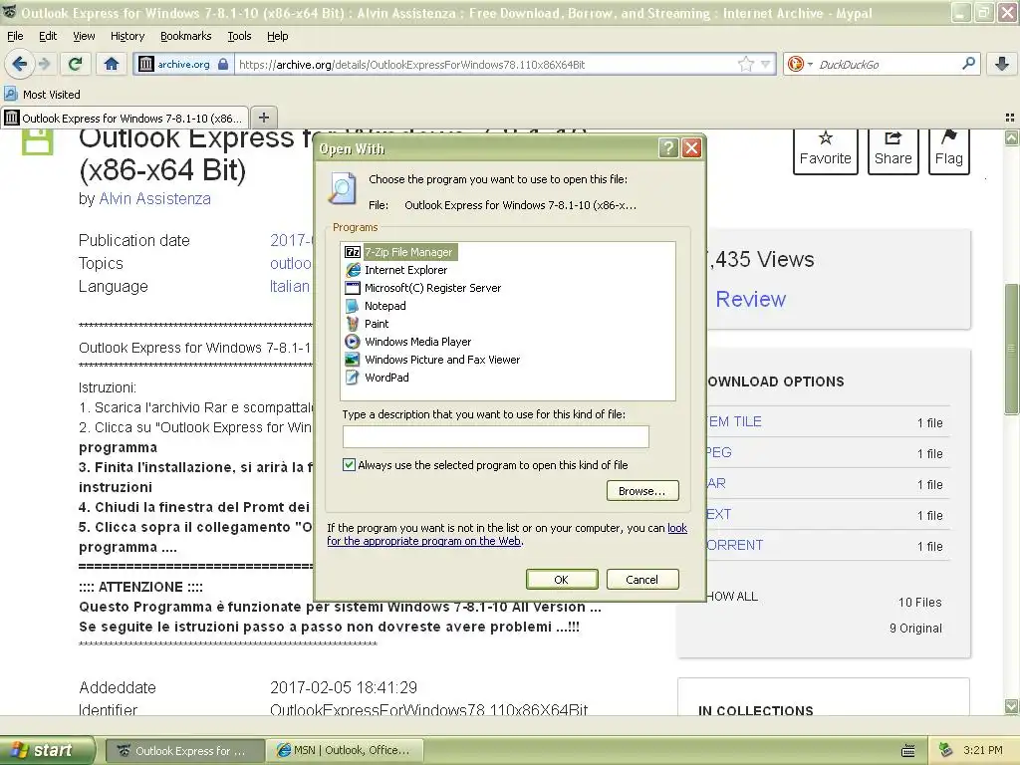
Task: Click the Outlook Express taskbar button
Action: 184,750
